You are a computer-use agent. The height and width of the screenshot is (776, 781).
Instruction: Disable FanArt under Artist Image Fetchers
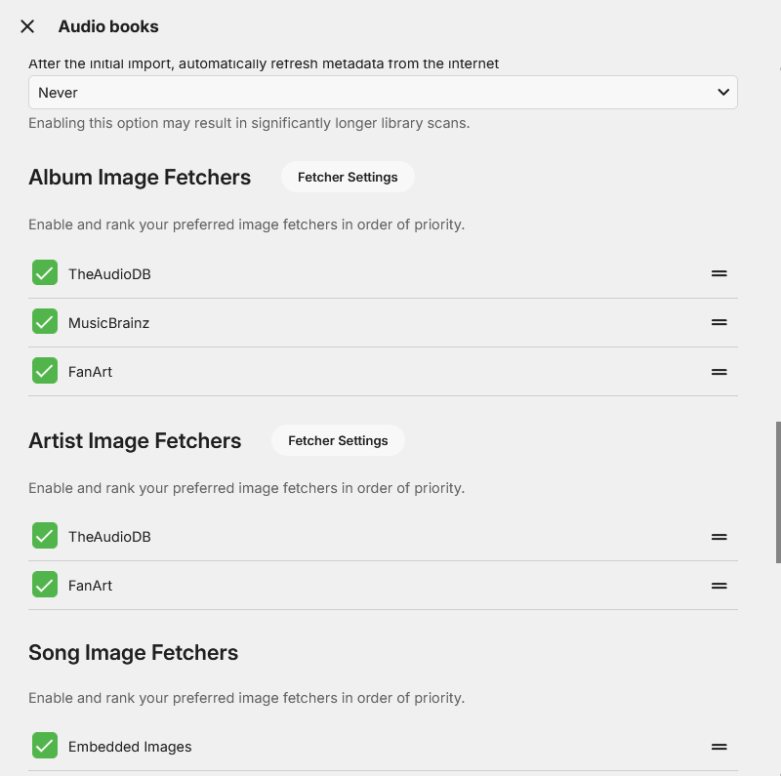click(x=45, y=585)
